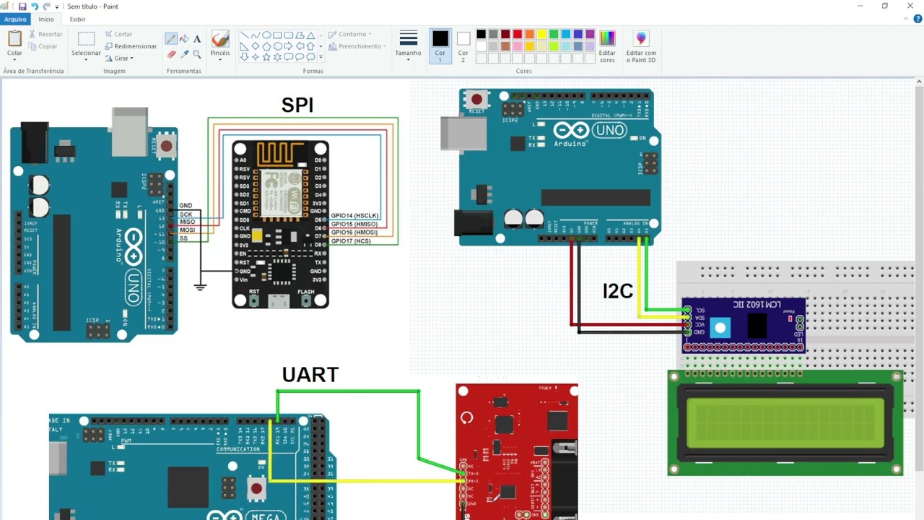Image resolution: width=924 pixels, height=520 pixels.
Task: Choose the Four-point star shape
Action: coord(256,57)
